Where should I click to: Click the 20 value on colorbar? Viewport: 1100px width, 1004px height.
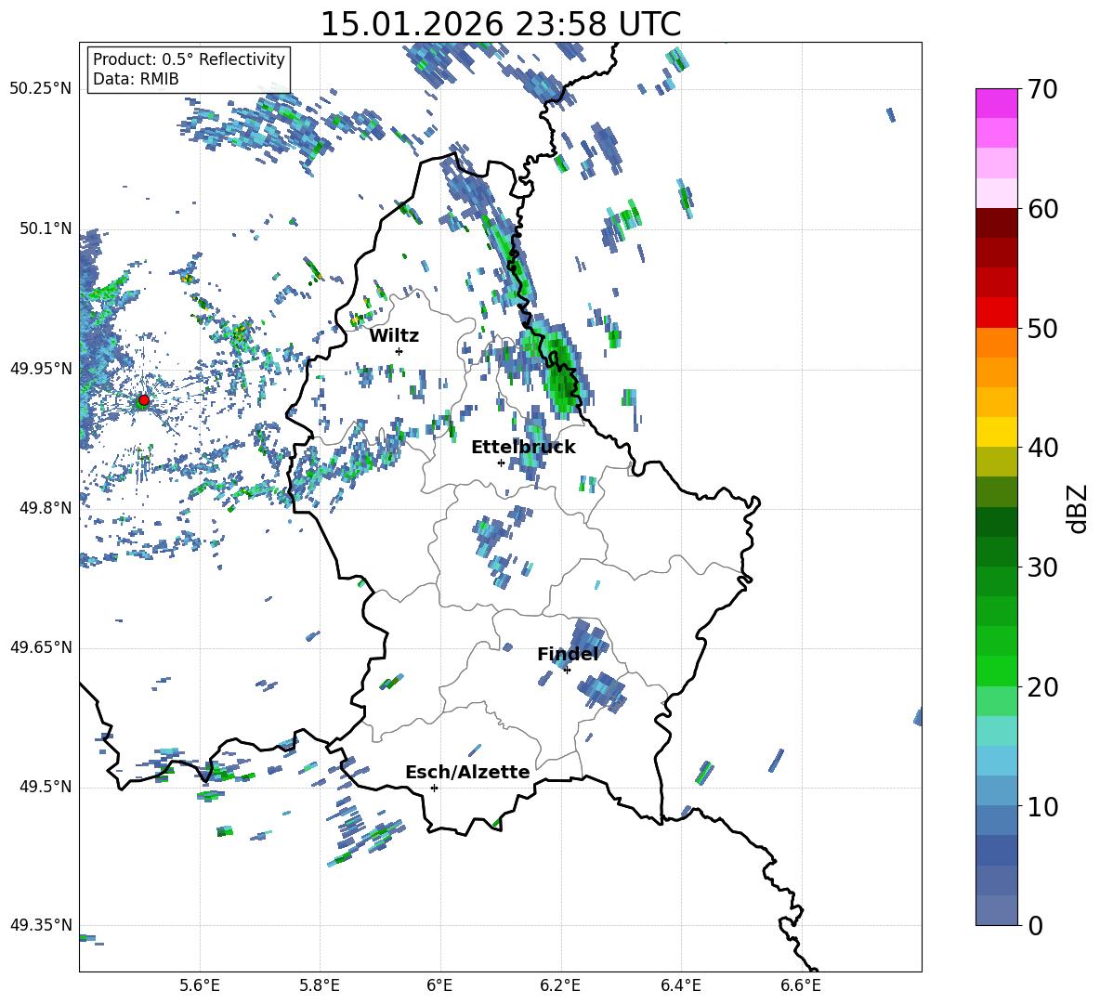[1041, 687]
